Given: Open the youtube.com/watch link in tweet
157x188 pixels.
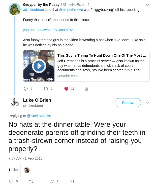Looking at the screenshot, I should tap(50, 30).
